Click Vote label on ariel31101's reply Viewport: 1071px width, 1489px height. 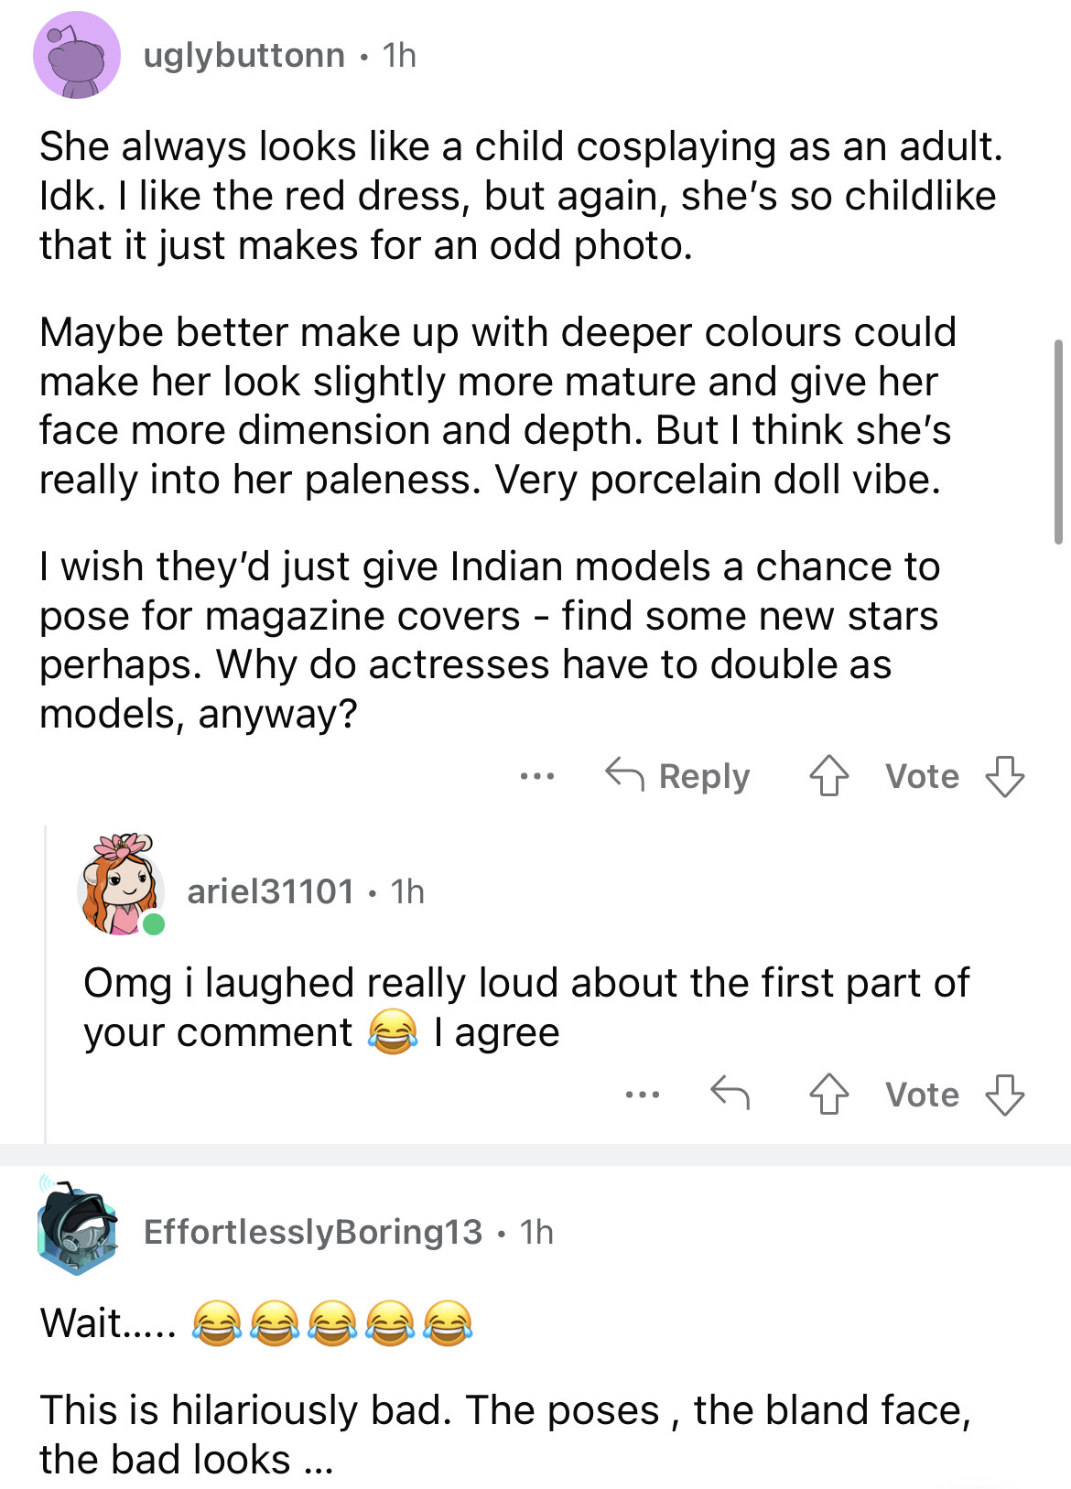tap(922, 1095)
